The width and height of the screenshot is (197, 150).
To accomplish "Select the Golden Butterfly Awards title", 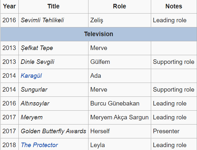I will [x=53, y=131].
